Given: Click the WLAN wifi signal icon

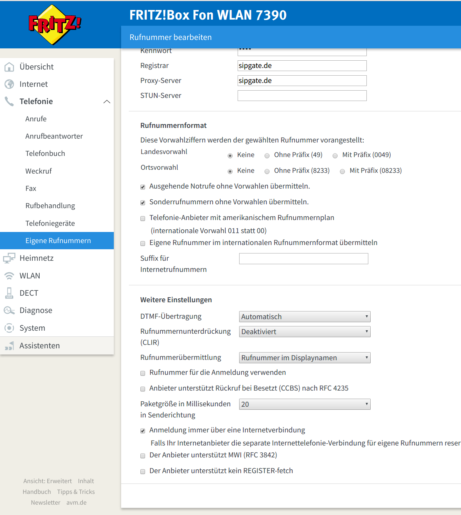Looking at the screenshot, I should tap(9, 276).
